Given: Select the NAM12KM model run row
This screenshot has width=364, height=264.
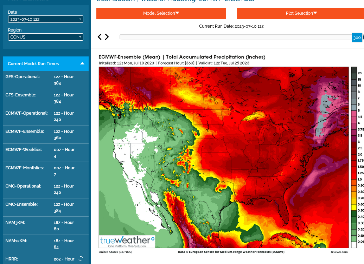Looking at the screenshot, I should pos(45,244).
